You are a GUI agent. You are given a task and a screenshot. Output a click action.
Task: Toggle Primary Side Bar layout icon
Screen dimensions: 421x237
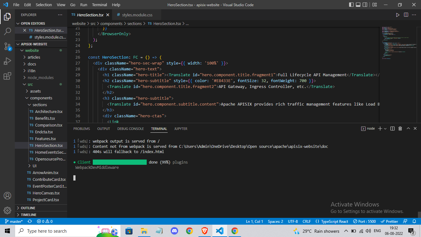pos(352,5)
